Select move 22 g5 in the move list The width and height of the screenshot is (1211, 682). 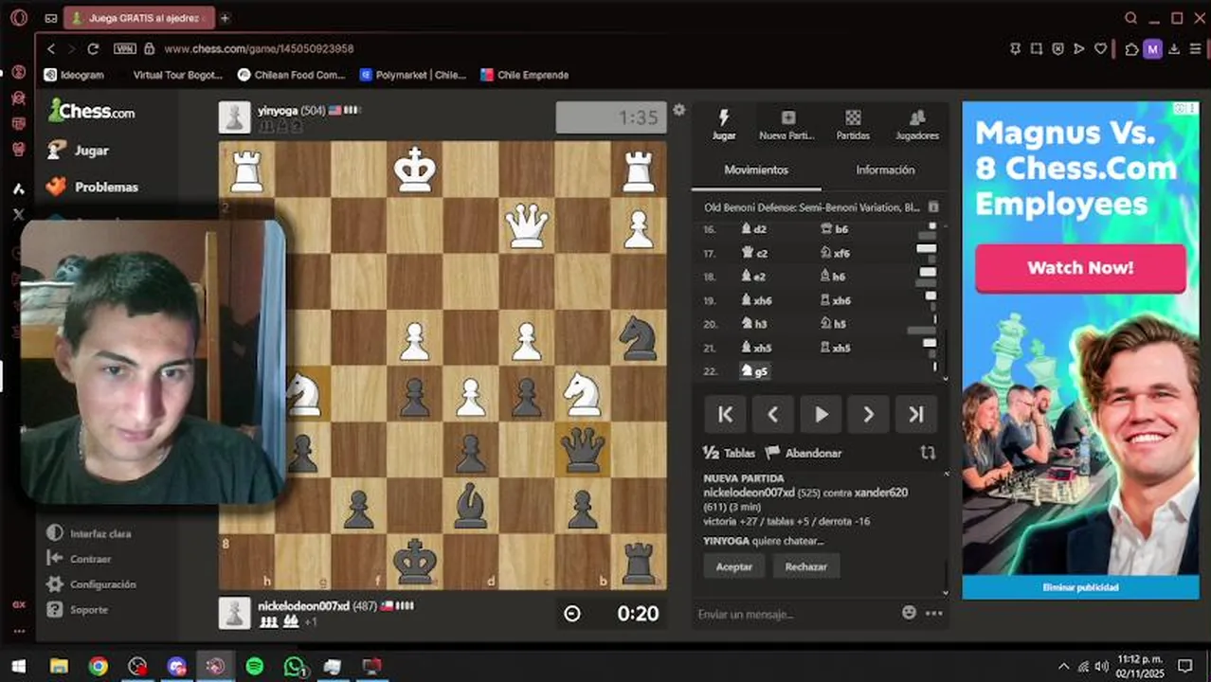click(755, 371)
